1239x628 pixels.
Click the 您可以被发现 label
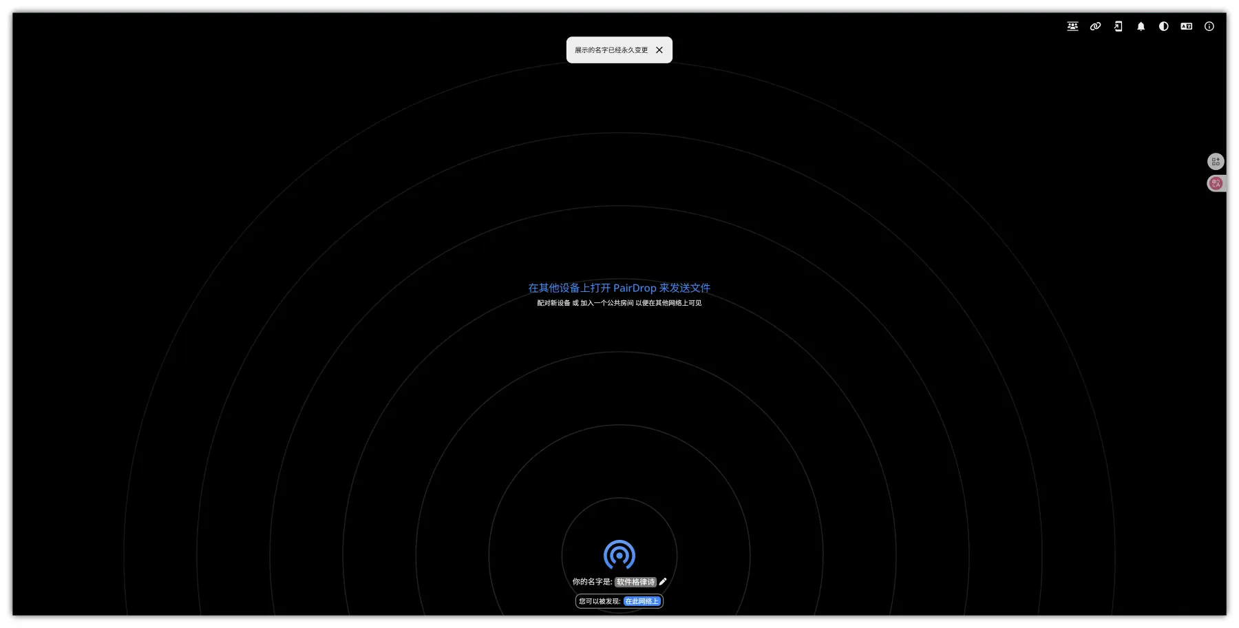click(x=600, y=601)
